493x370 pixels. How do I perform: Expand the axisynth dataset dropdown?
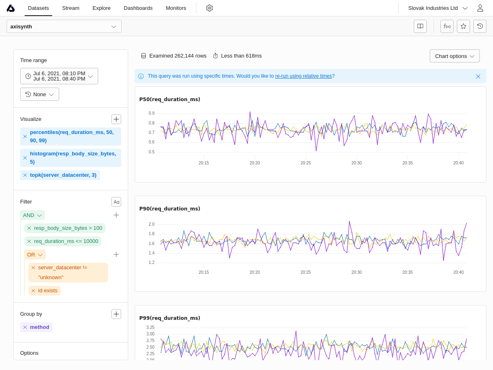point(64,26)
